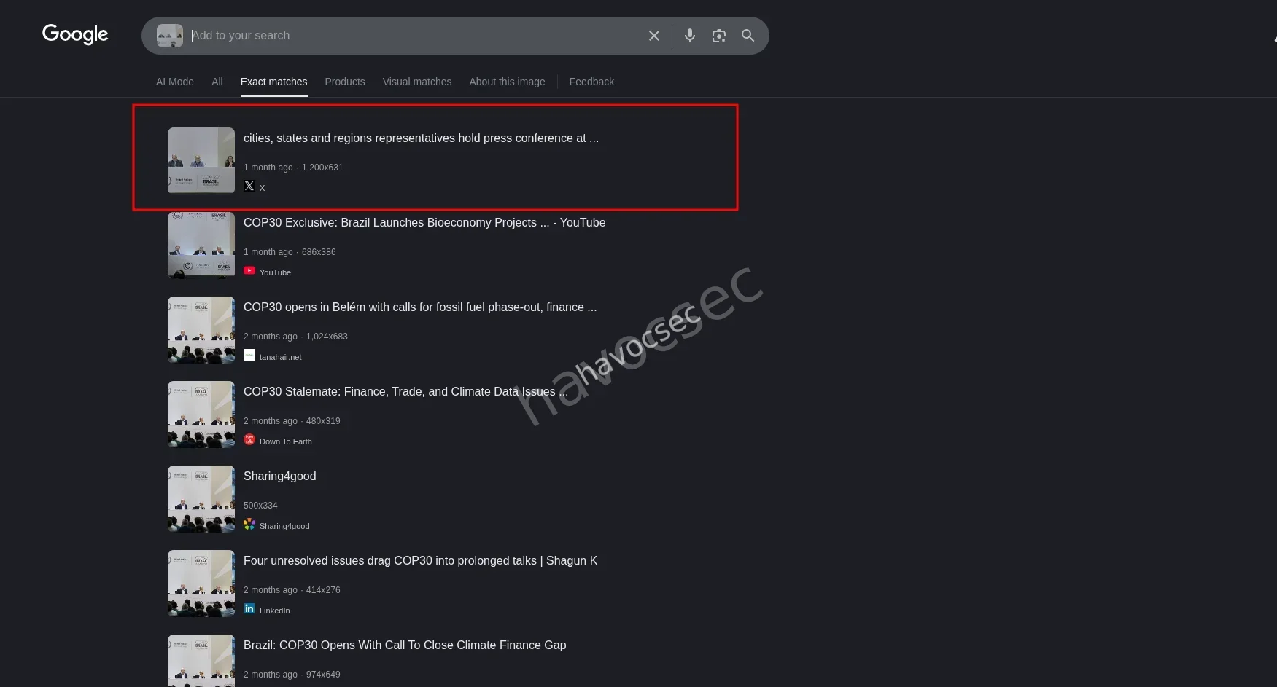Click the Down To Earth site icon

(x=249, y=439)
